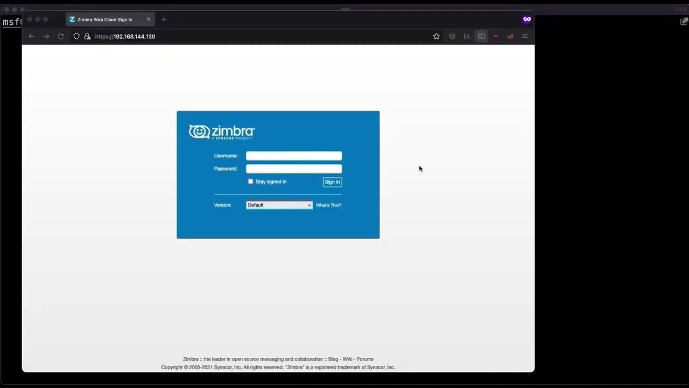Bookmark this page with the star icon
The width and height of the screenshot is (689, 388).
click(x=437, y=36)
